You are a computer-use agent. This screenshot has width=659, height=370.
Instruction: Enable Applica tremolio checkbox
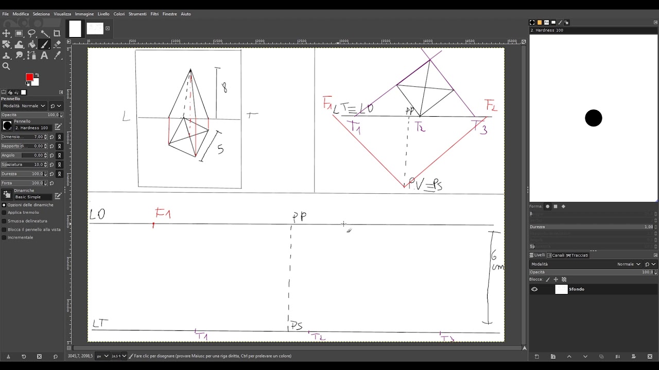(4, 213)
